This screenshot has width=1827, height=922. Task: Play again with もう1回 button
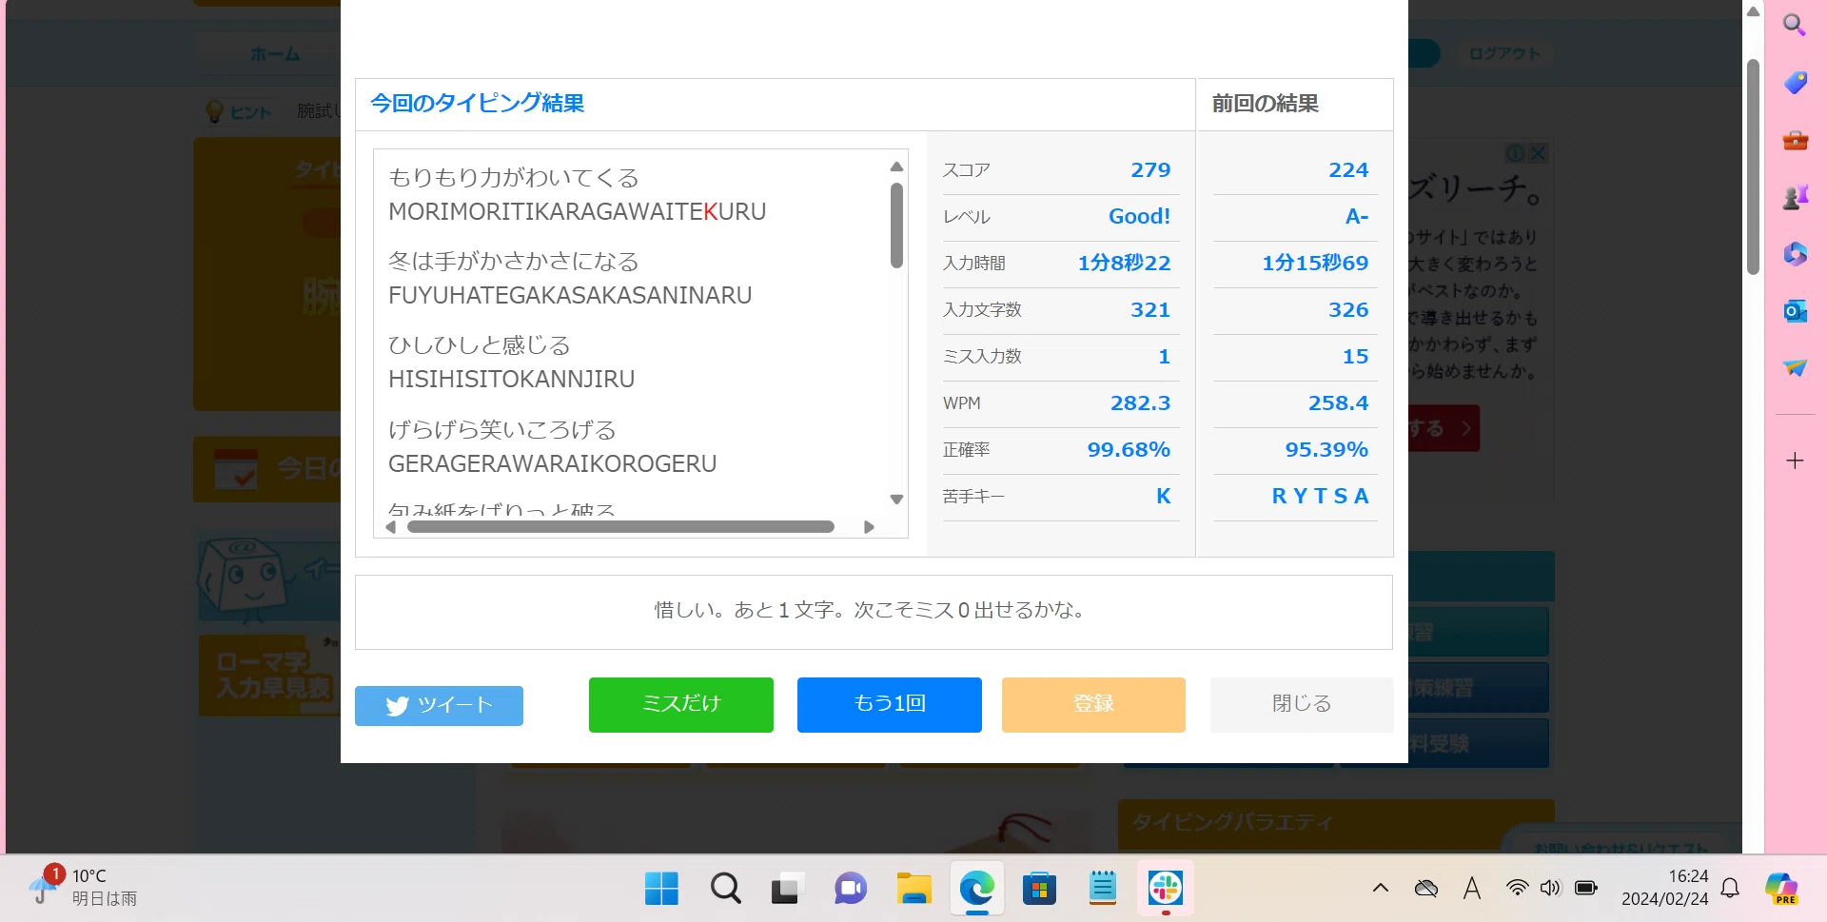click(890, 704)
